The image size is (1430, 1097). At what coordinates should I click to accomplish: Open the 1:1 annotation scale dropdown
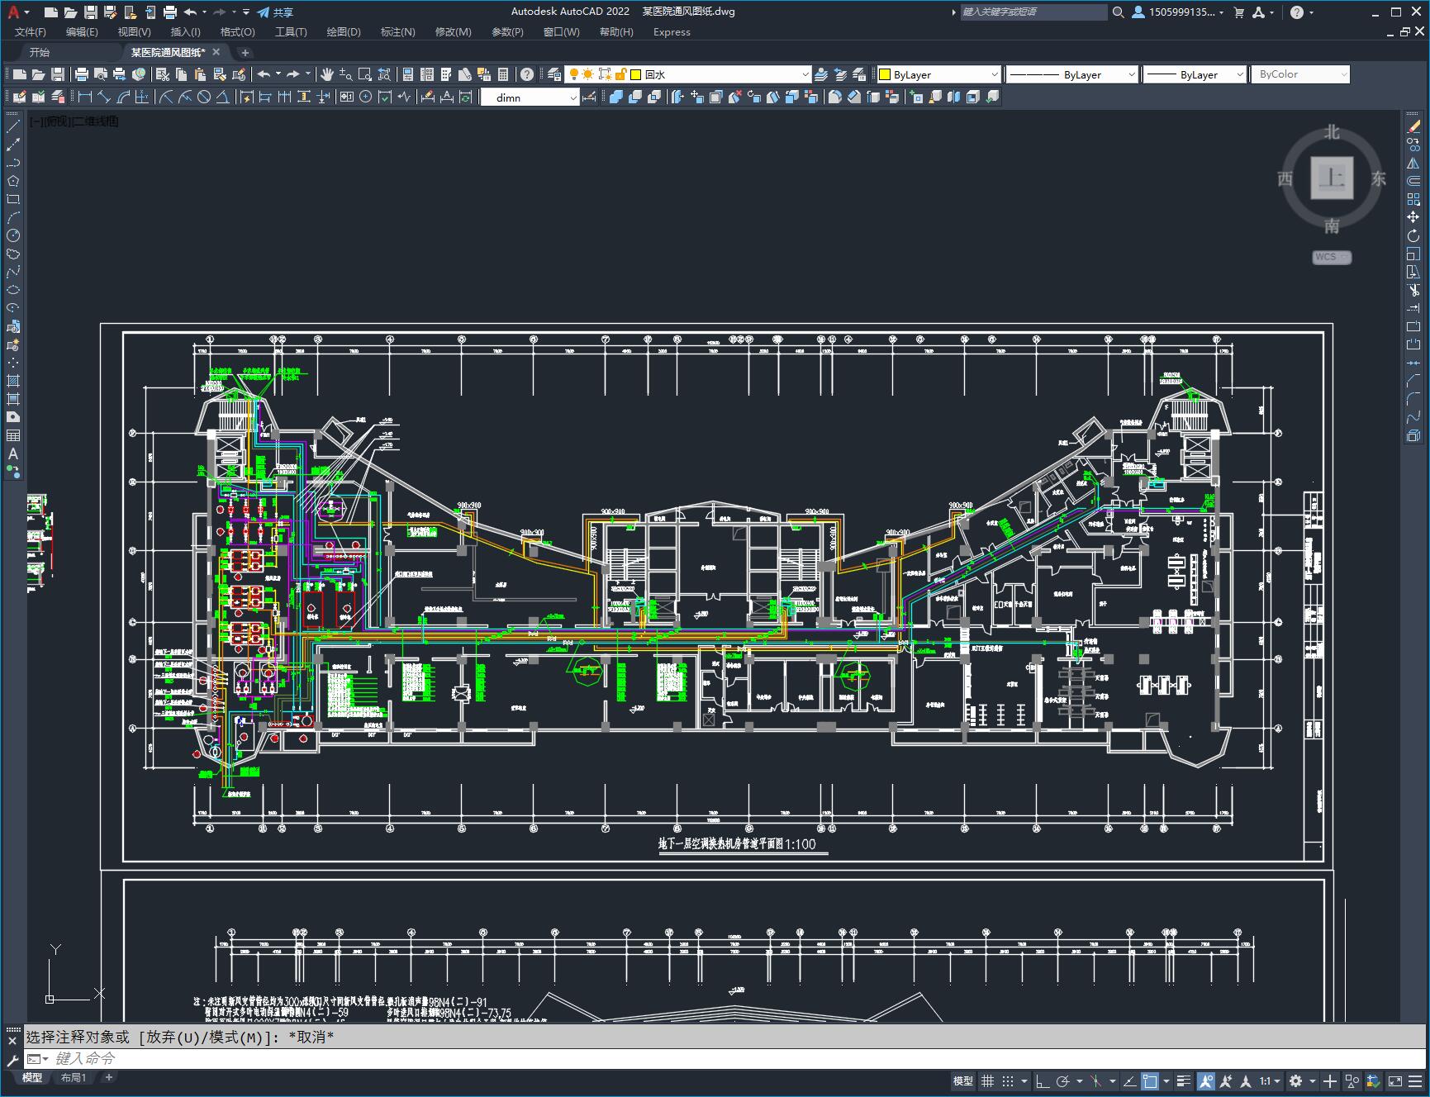tap(1270, 1080)
